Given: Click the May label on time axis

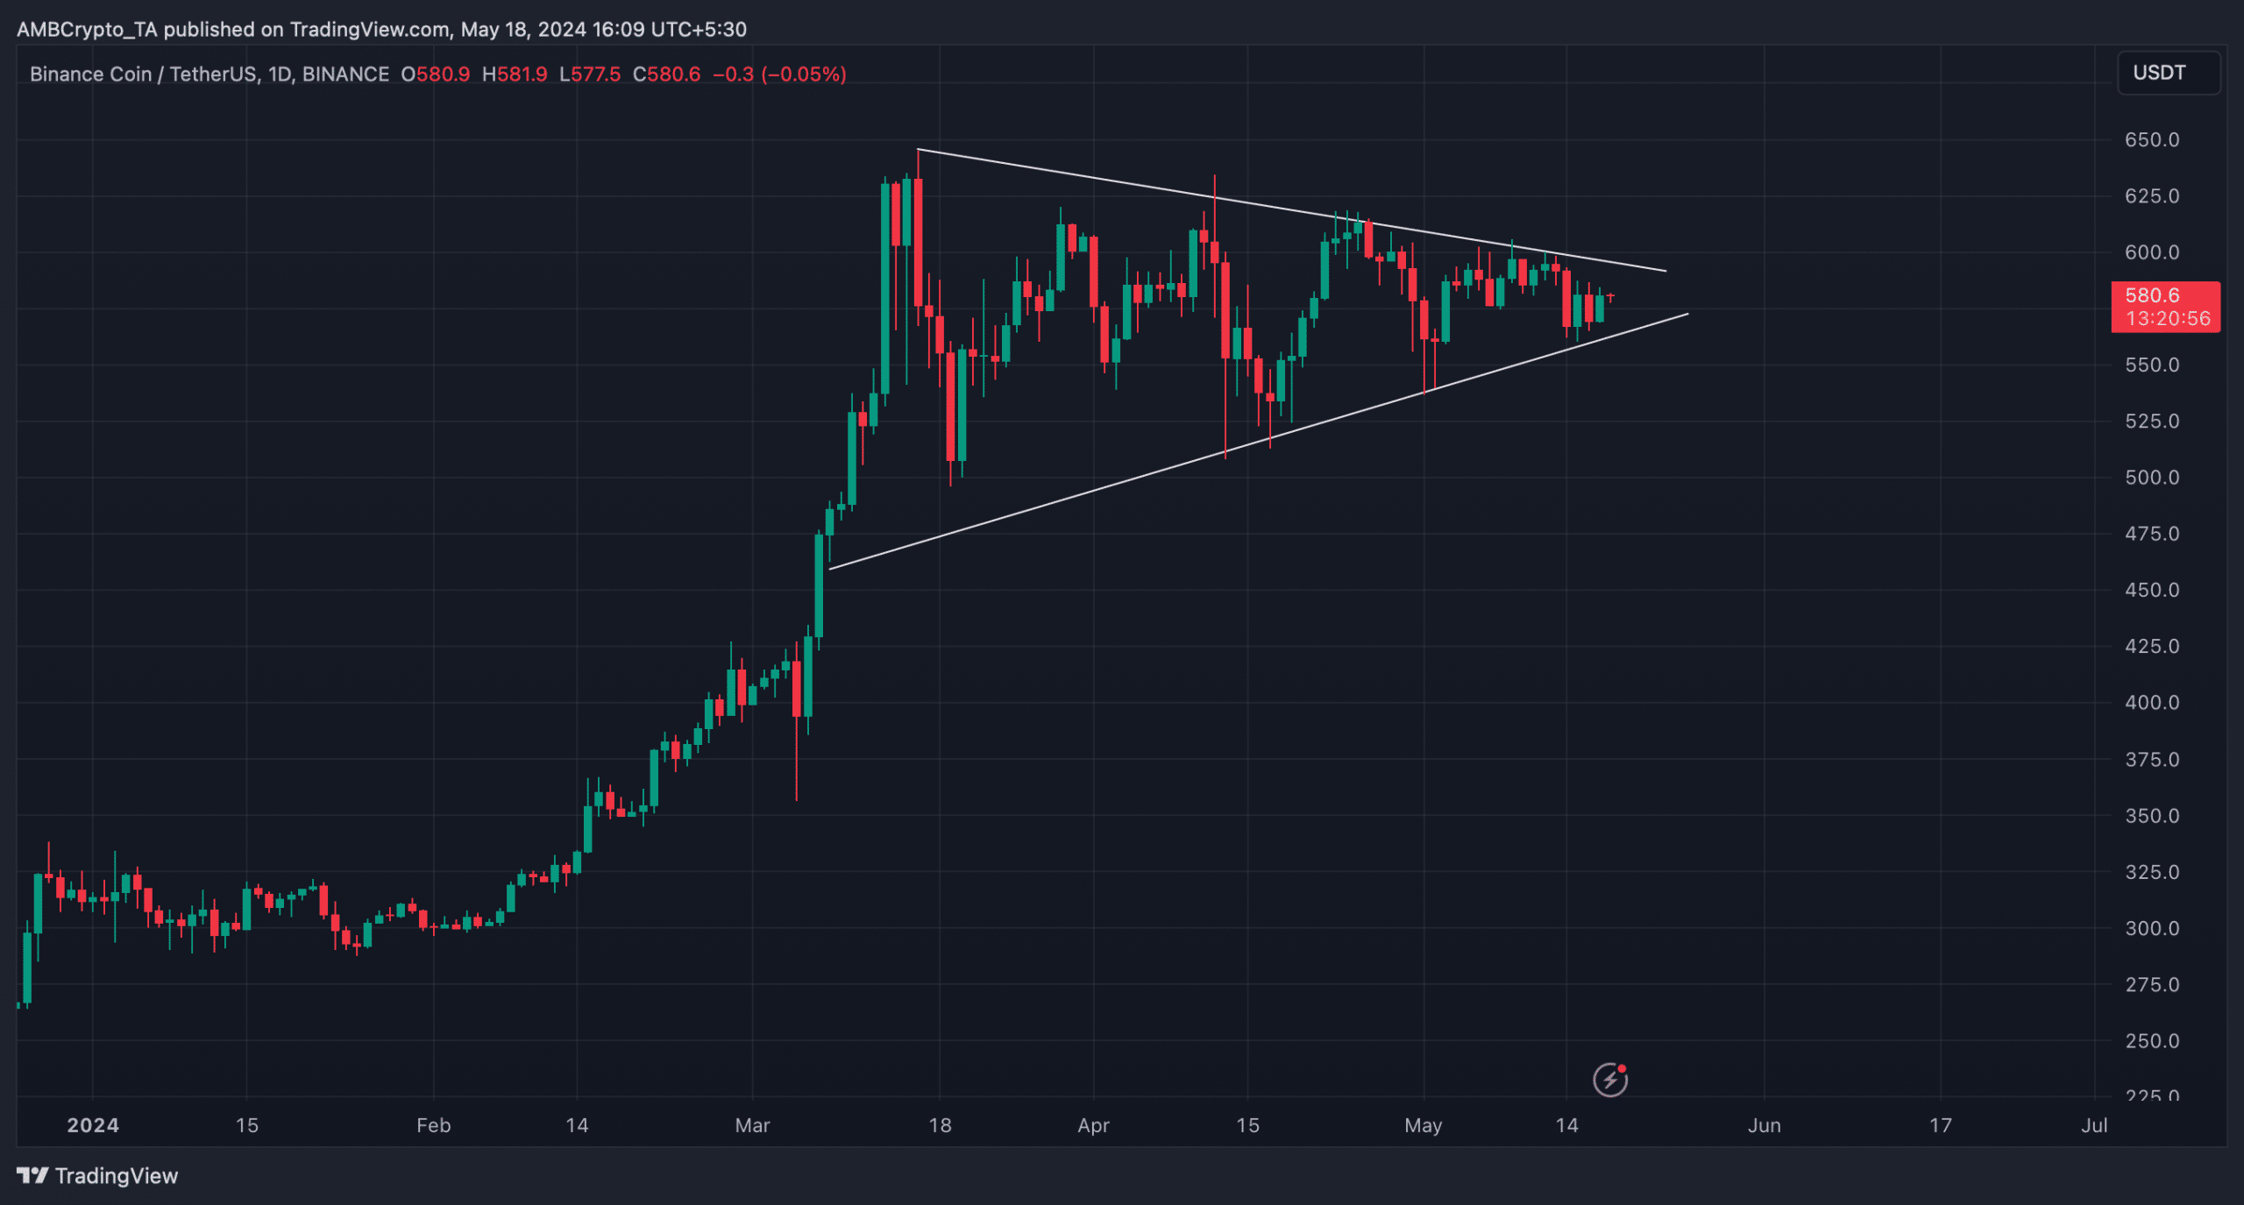Looking at the screenshot, I should (x=1423, y=1125).
